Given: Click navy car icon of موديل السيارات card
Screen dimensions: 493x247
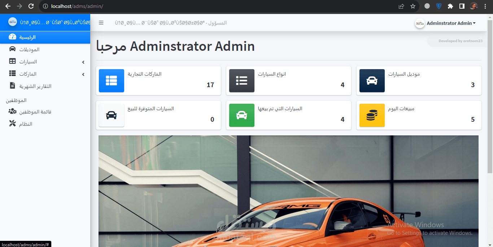Looking at the screenshot, I should point(372,81).
